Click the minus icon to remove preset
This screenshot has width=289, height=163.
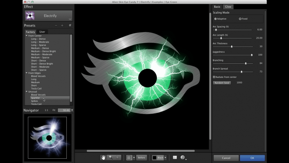pos(56,25)
